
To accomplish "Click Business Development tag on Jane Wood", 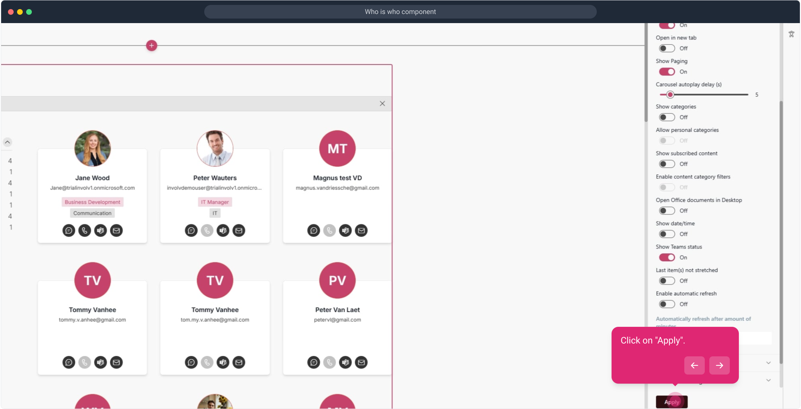I will coord(92,202).
